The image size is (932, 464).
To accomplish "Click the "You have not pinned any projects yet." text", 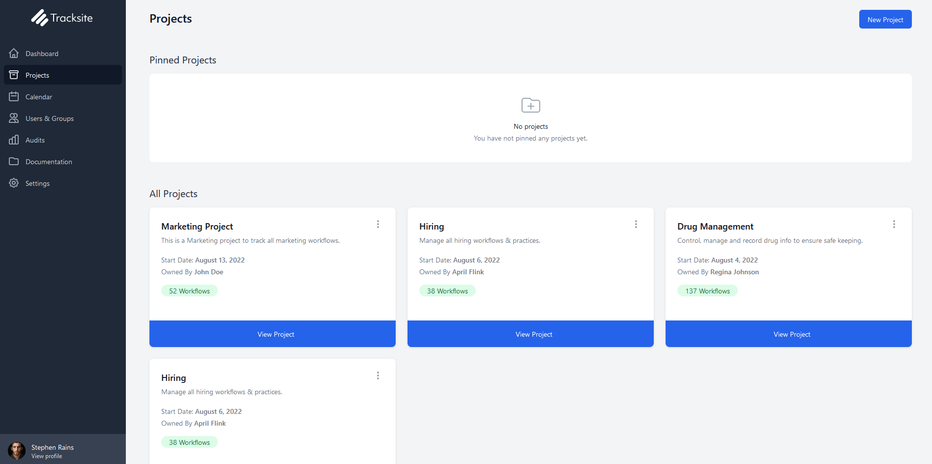I will [x=531, y=138].
